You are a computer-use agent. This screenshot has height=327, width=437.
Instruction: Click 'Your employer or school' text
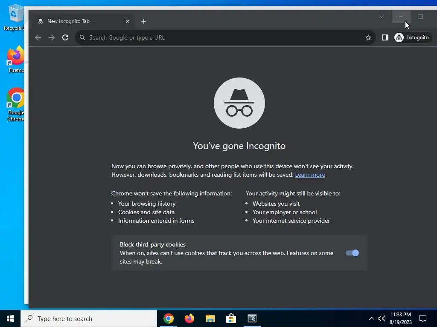click(x=285, y=212)
